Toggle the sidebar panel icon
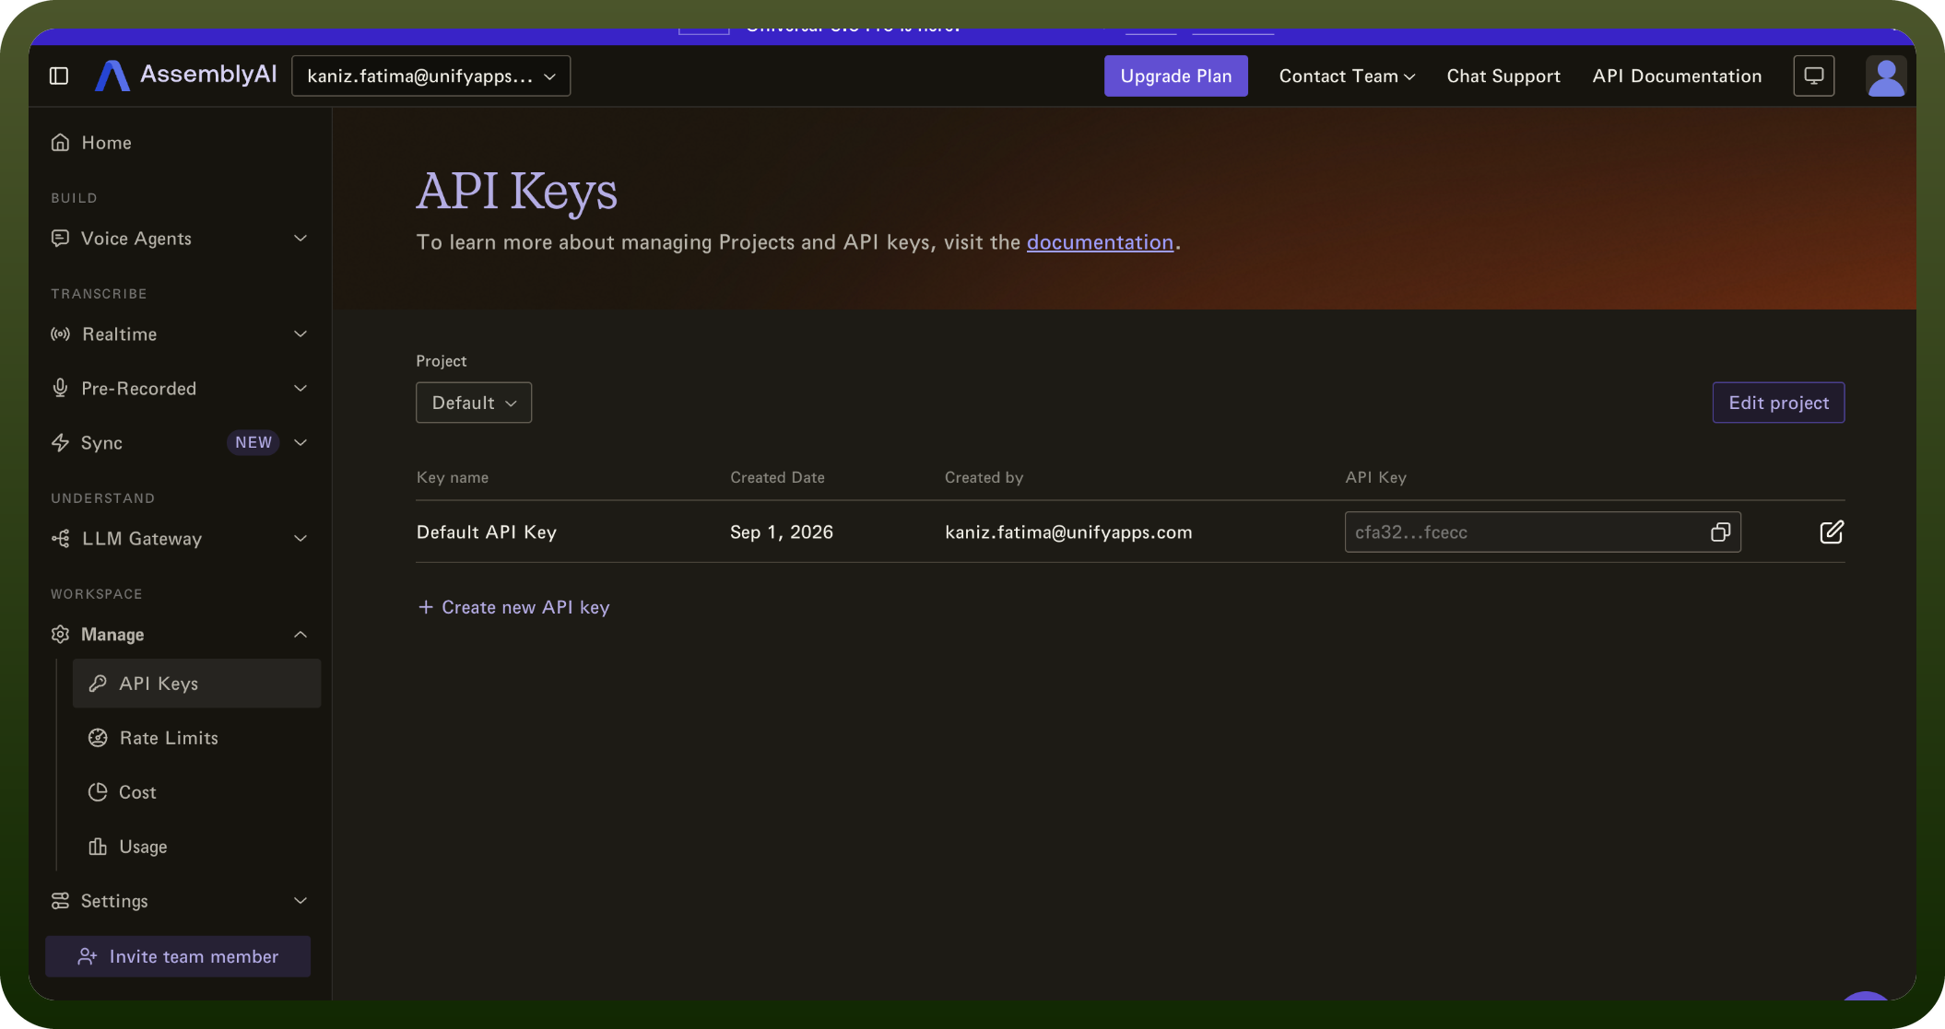The height and width of the screenshot is (1029, 1945). click(59, 76)
